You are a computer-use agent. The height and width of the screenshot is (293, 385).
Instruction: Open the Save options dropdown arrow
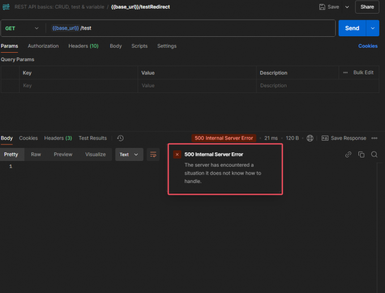pos(347,7)
